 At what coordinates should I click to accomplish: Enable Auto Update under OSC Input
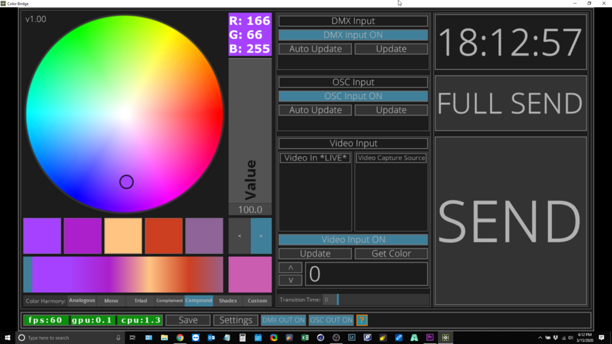pos(315,110)
